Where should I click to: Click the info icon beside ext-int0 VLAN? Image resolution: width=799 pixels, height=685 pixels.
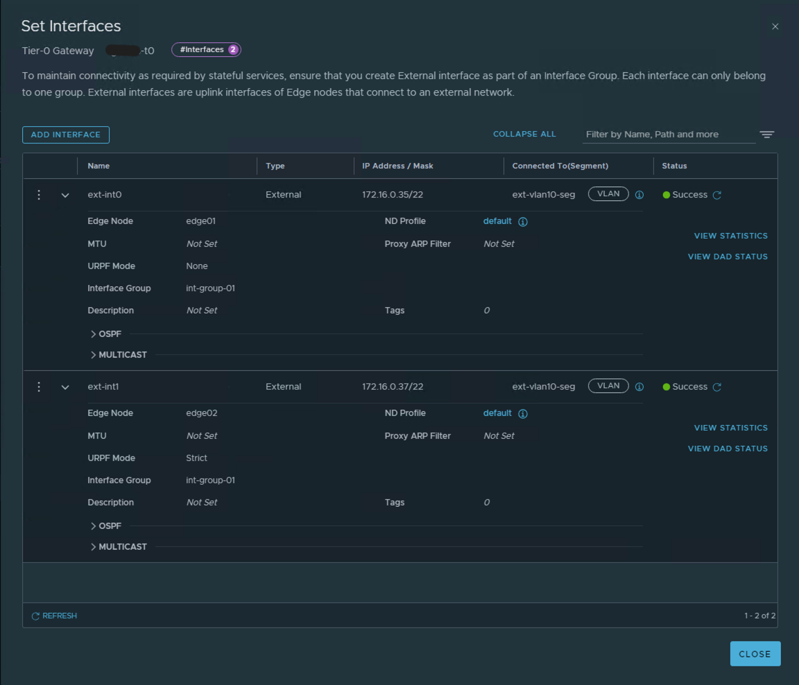[639, 195]
